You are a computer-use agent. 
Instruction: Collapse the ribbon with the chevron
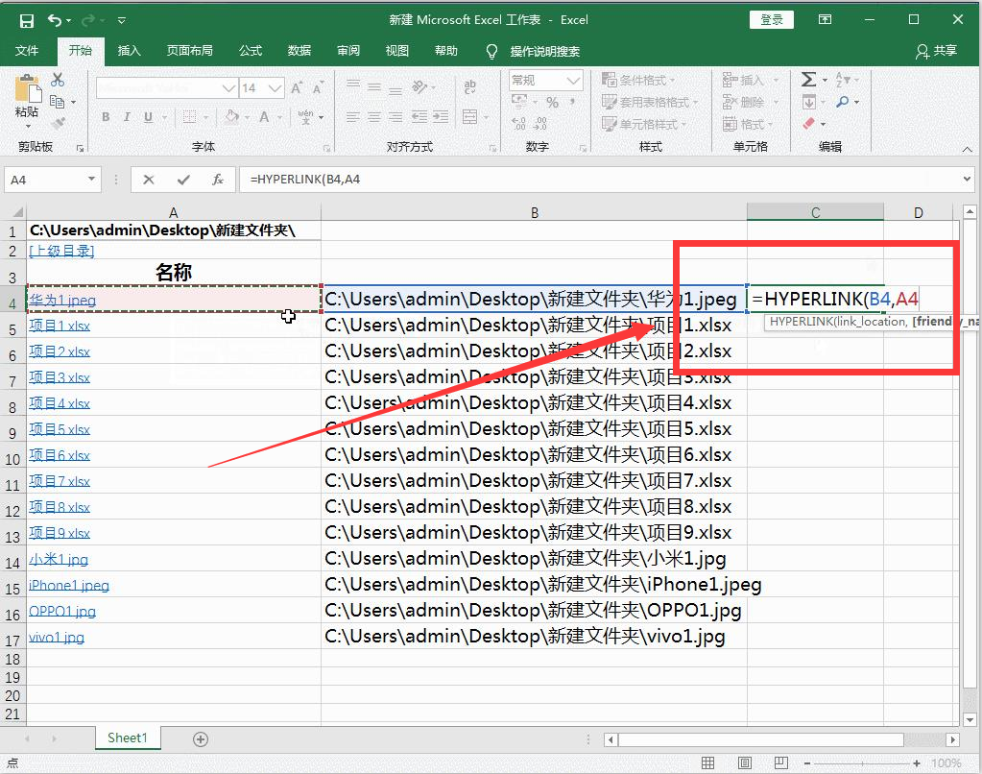[967, 149]
